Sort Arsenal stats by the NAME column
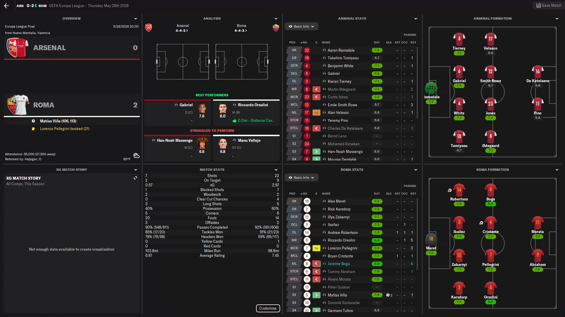Image resolution: width=565 pixels, height=317 pixels. (x=326, y=42)
